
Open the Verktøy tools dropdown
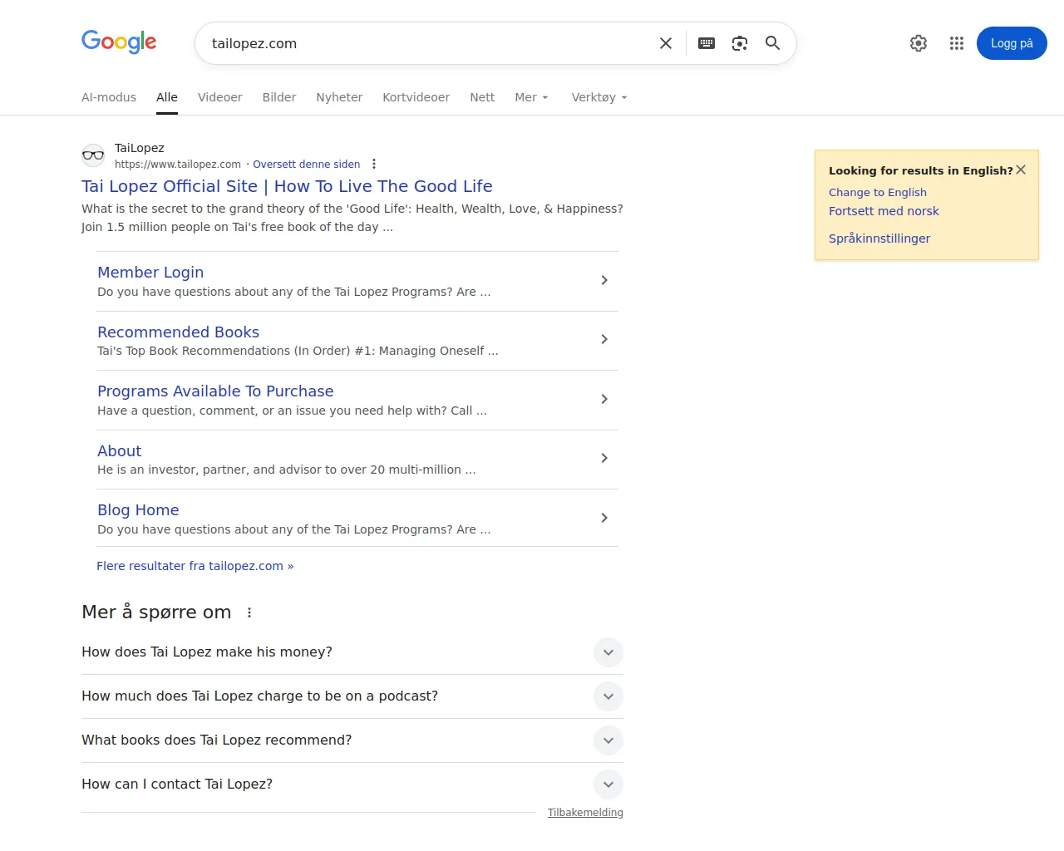(x=599, y=97)
